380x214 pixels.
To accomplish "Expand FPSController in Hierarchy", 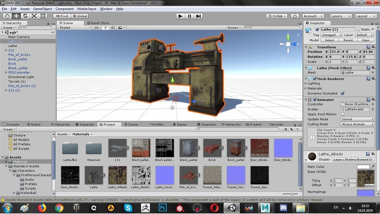I will coord(6,73).
